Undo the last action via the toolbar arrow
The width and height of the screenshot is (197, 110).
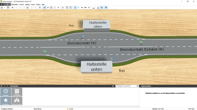coord(13,8)
